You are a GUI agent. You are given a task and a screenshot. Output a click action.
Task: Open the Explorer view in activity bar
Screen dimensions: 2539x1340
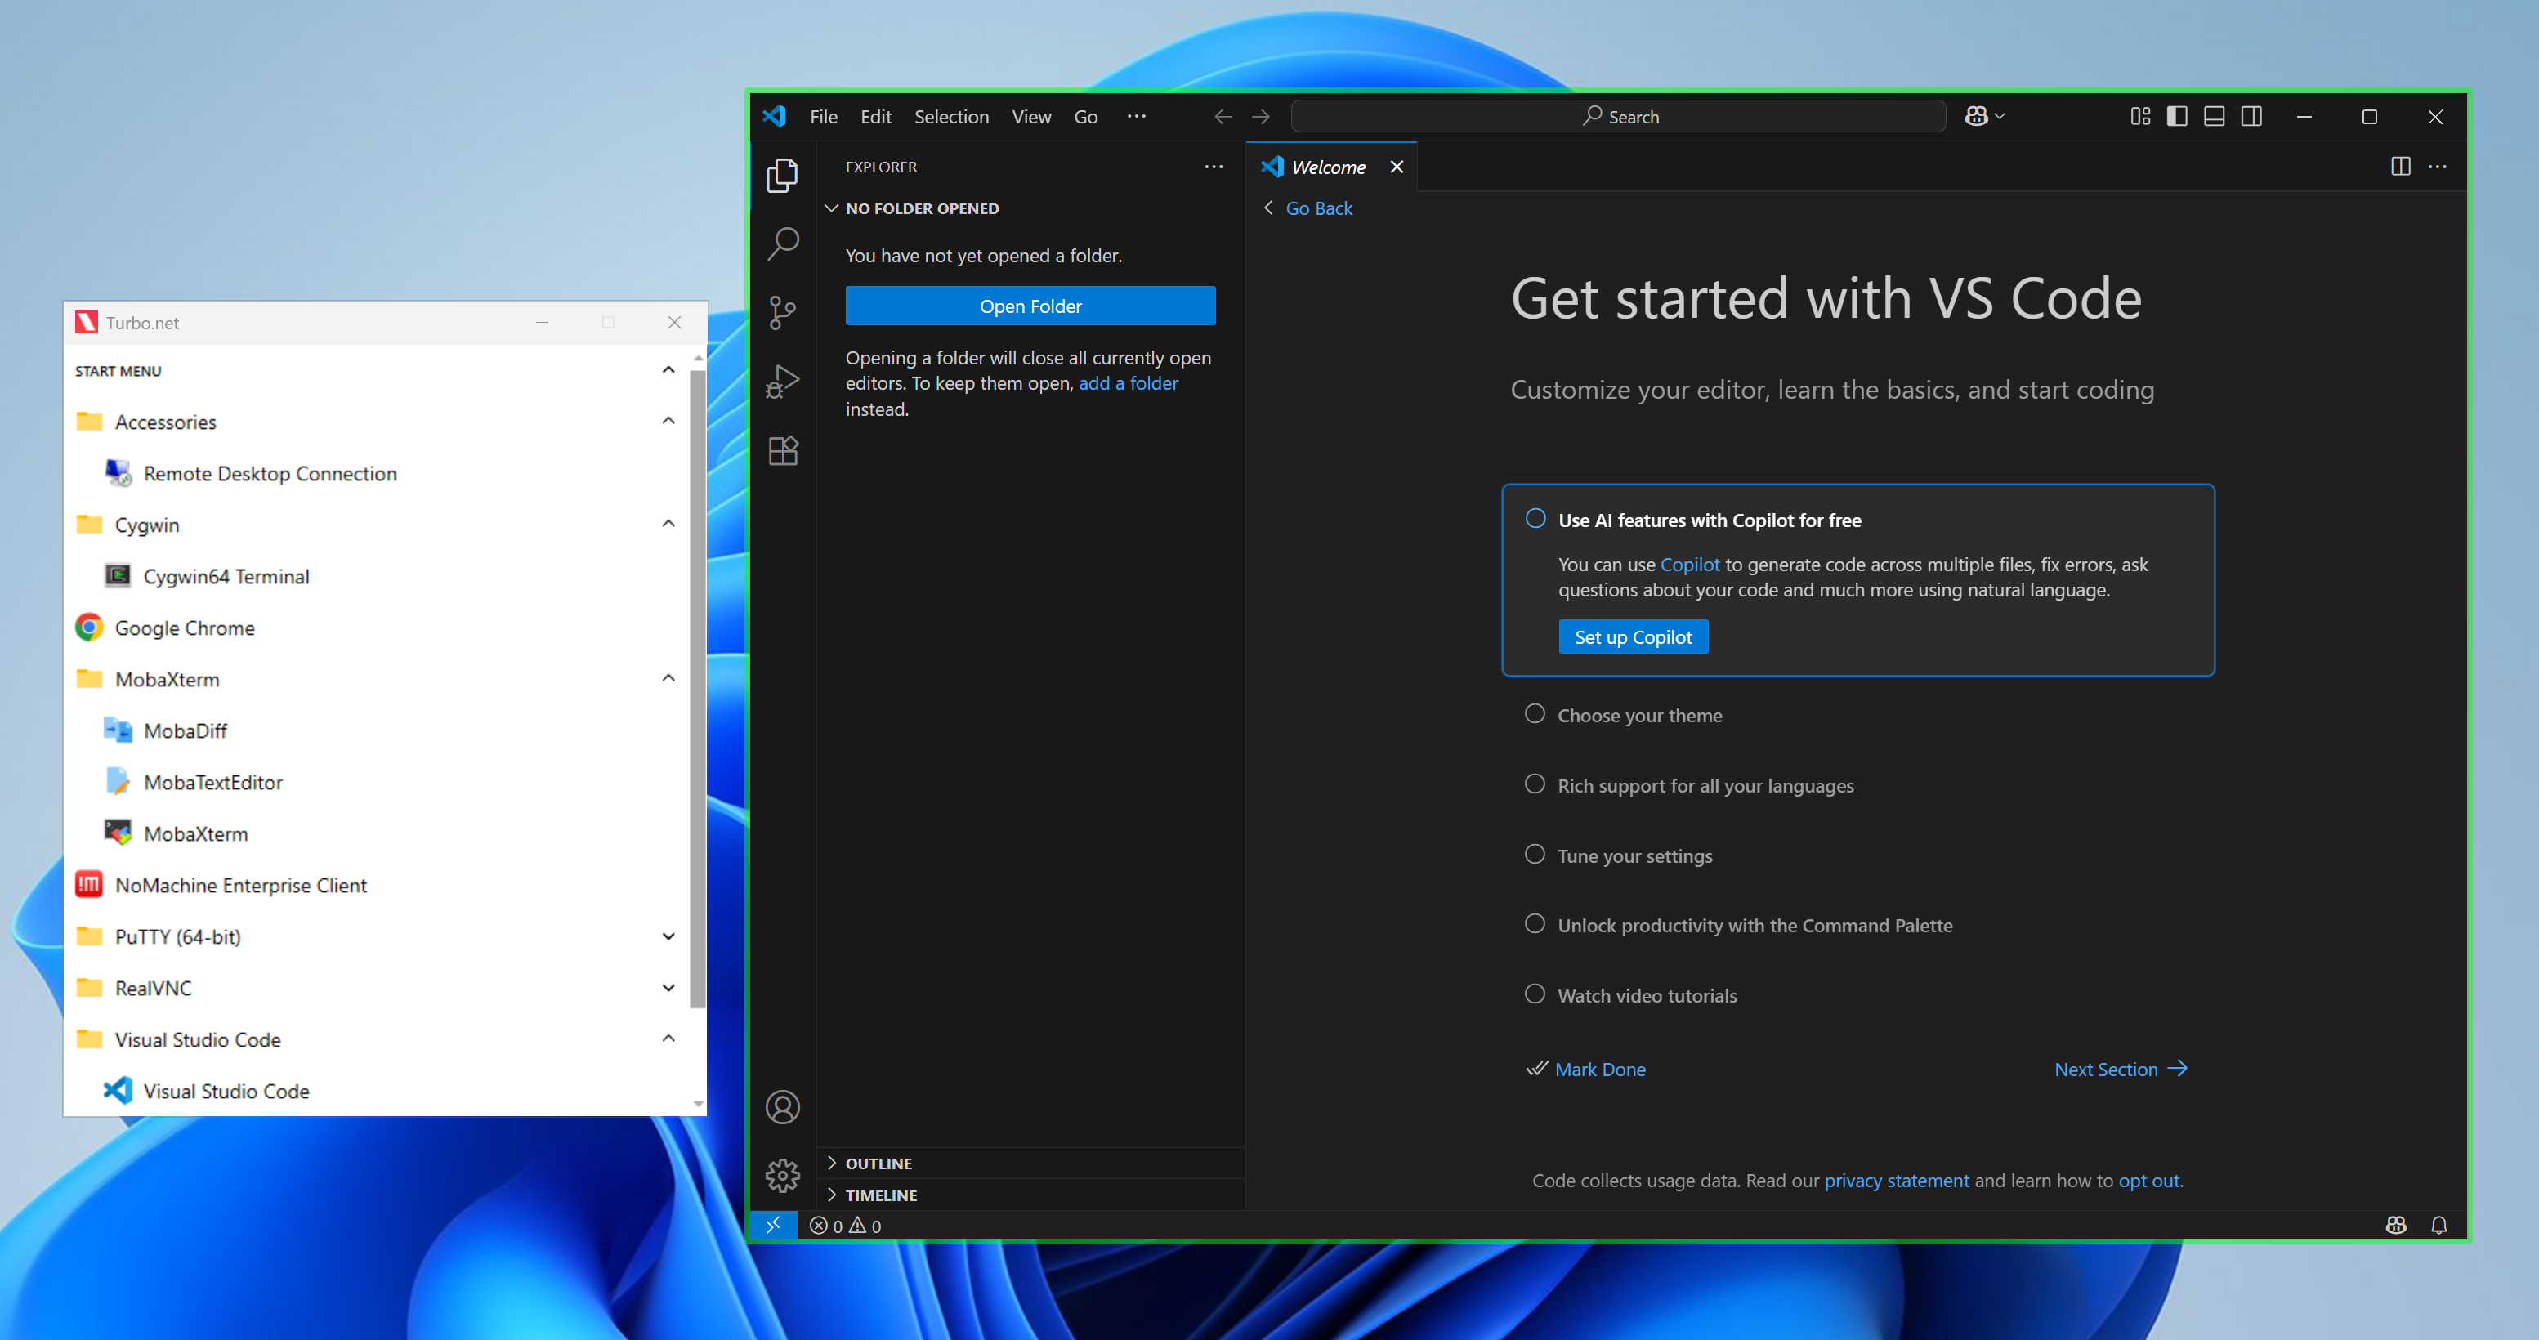pyautogui.click(x=783, y=176)
